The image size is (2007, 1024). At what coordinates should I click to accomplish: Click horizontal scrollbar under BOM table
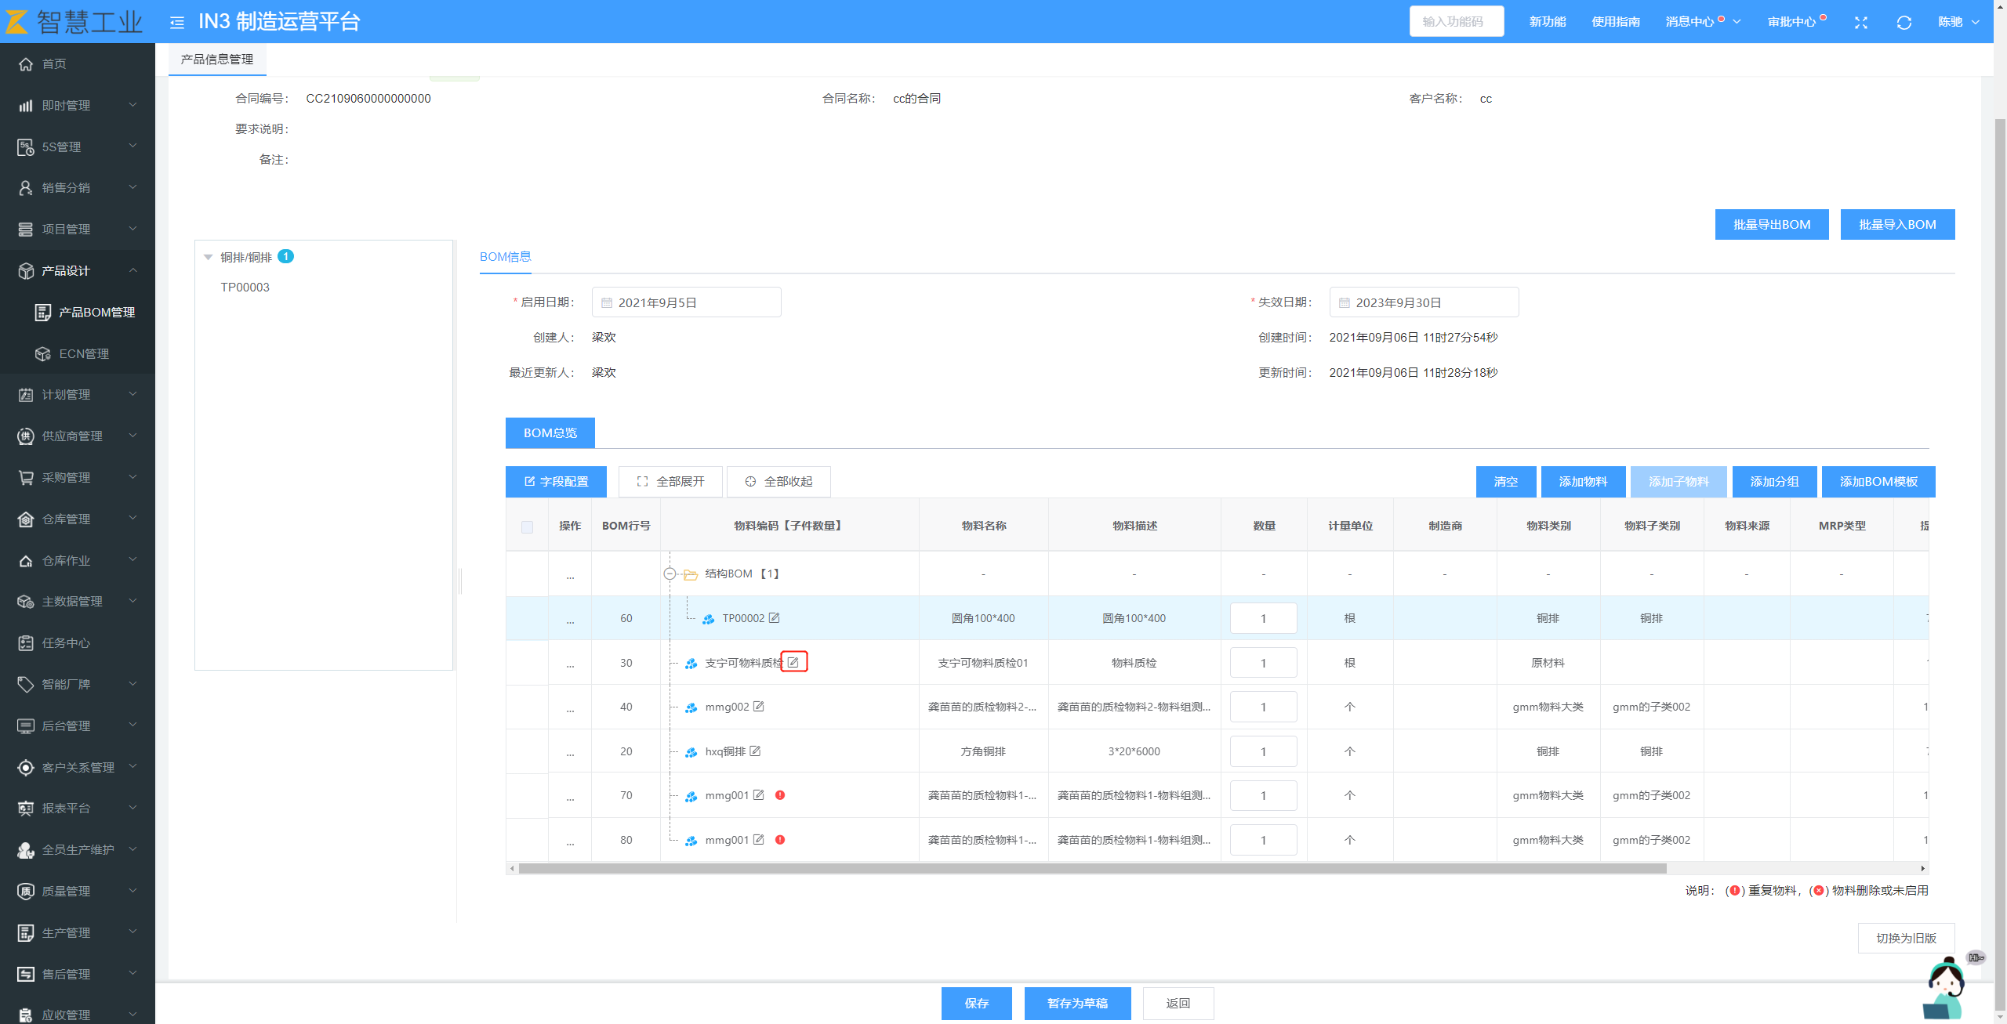[x=1091, y=868]
